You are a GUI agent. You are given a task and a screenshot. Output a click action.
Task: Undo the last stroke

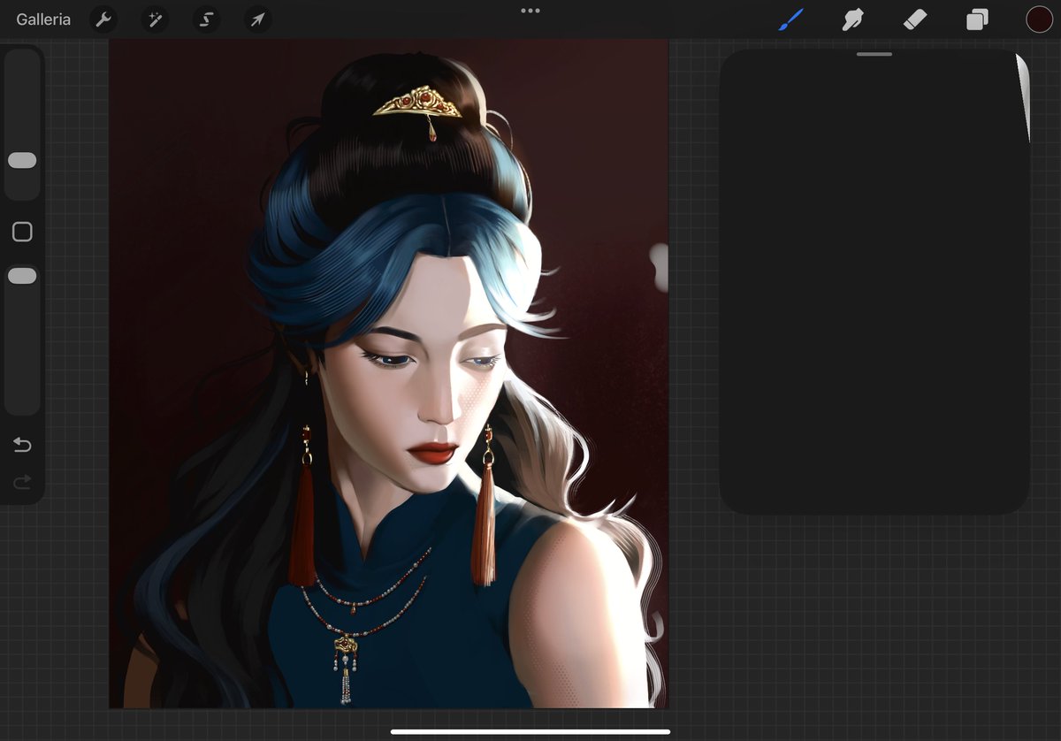tap(22, 445)
